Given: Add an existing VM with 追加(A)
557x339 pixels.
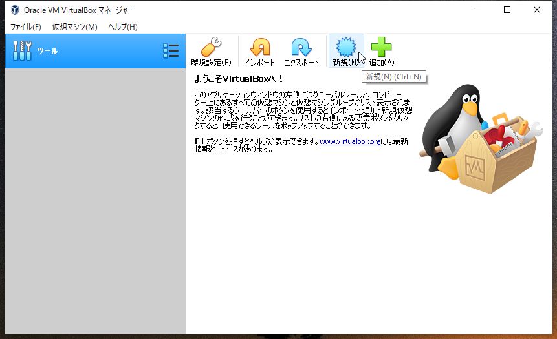Looking at the screenshot, I should point(381,52).
